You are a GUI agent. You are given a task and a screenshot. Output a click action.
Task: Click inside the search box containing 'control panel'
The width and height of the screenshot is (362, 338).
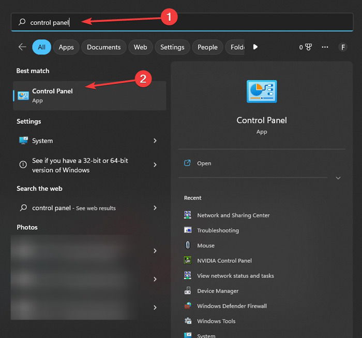coord(182,22)
